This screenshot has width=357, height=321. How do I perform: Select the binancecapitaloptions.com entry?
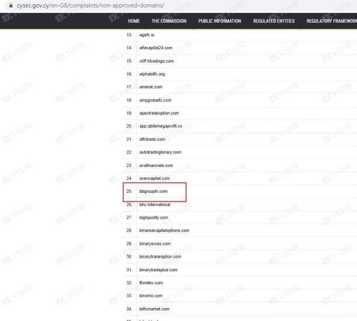click(164, 231)
